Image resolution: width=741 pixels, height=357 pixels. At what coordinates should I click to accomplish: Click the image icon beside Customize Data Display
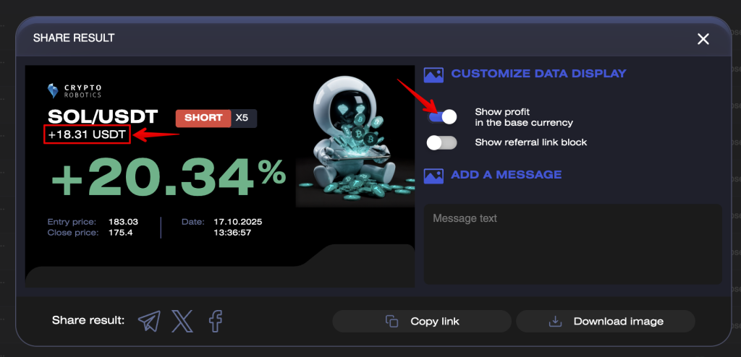pos(433,74)
